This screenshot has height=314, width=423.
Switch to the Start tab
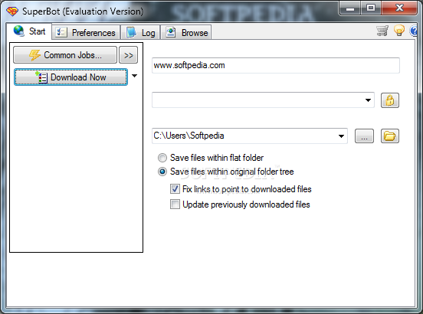pos(29,31)
